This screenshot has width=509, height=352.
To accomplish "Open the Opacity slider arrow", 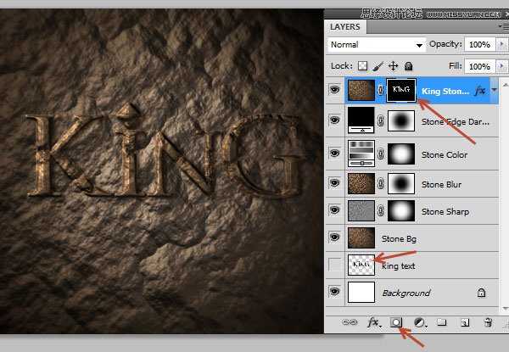I will 501,44.
